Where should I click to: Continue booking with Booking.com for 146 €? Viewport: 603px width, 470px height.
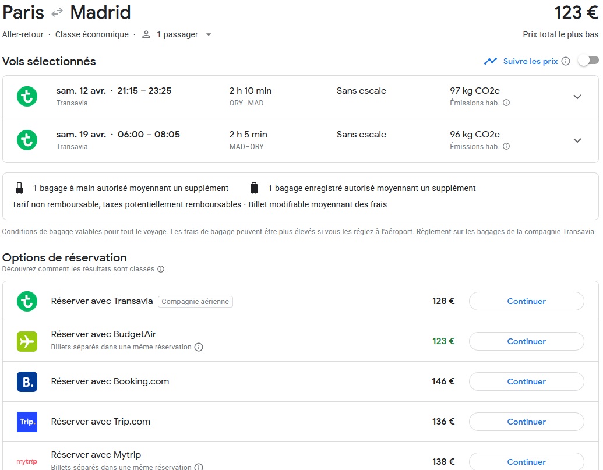[x=527, y=381]
